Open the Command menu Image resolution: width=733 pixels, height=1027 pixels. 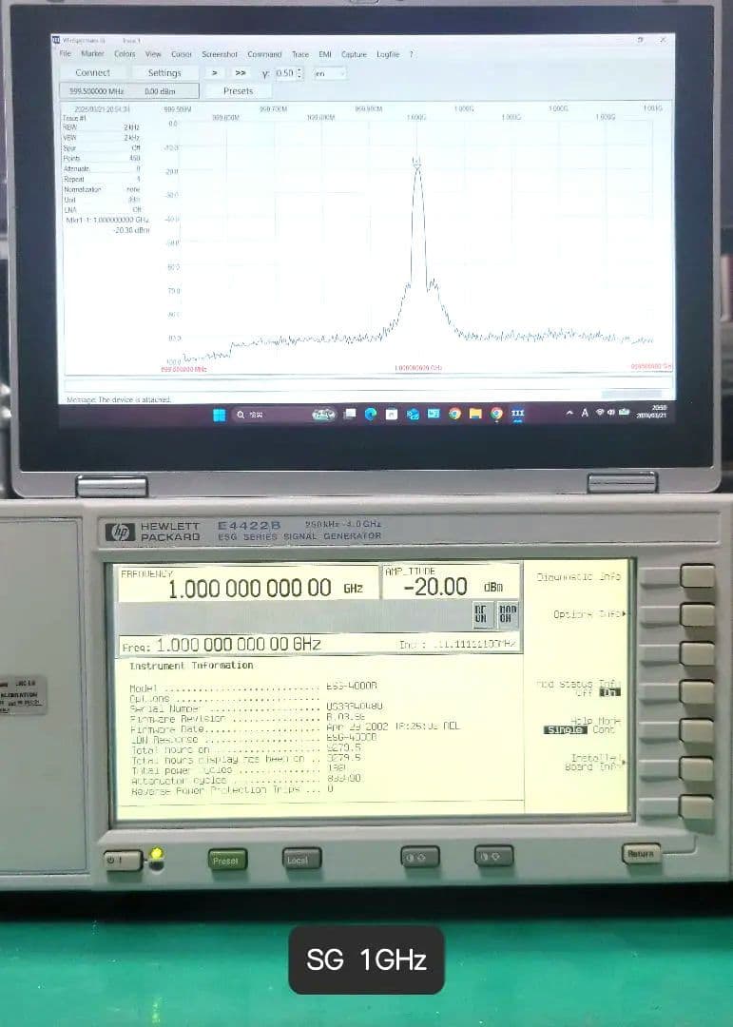click(264, 54)
